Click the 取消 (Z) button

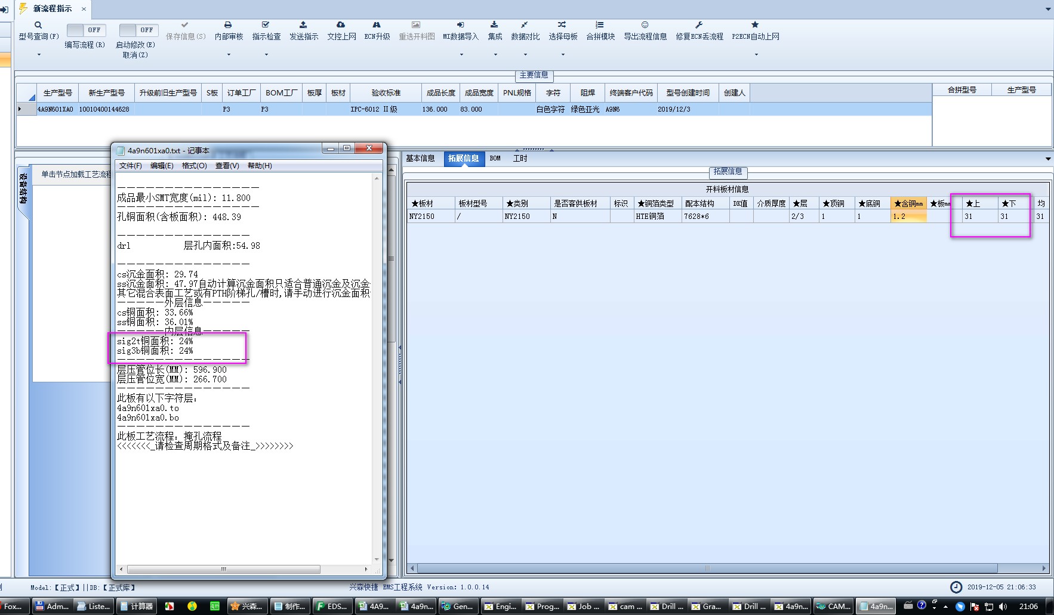135,55
